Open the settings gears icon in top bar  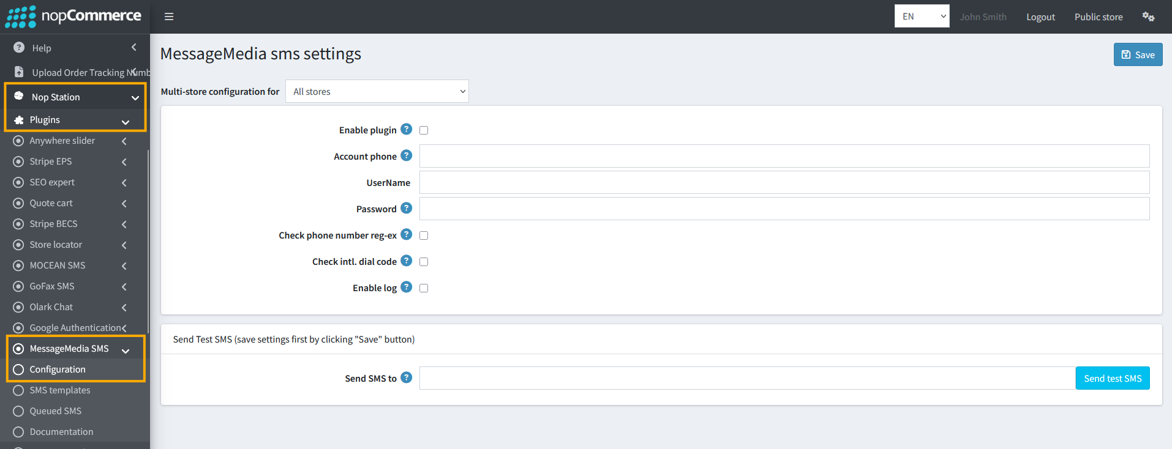click(1148, 17)
